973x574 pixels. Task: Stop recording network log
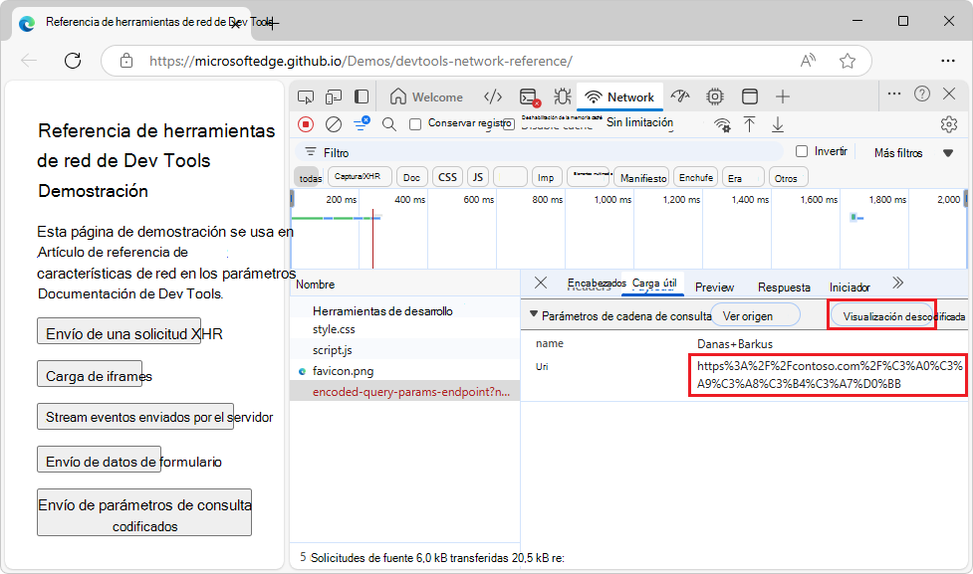(x=309, y=123)
